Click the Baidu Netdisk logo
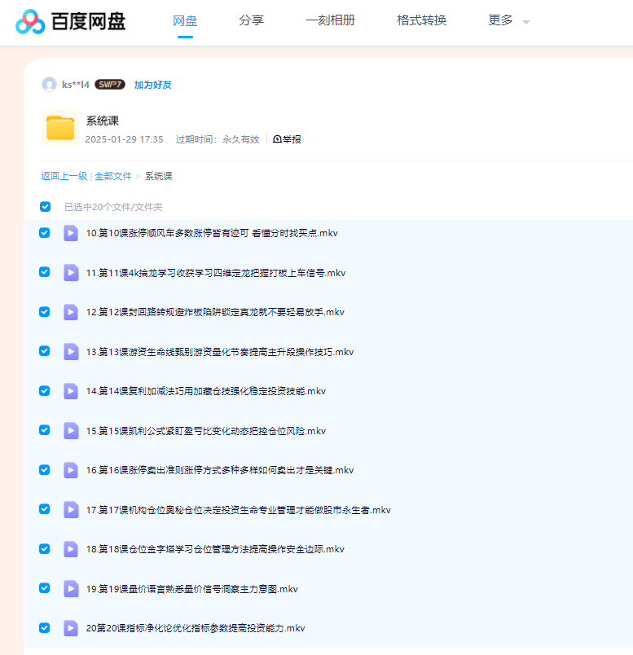The height and width of the screenshot is (655, 633). click(70, 21)
